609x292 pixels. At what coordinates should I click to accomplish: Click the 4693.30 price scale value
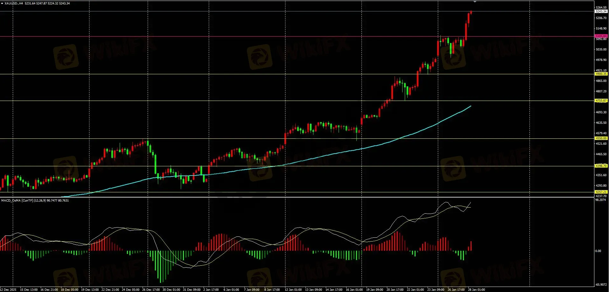[601, 112]
